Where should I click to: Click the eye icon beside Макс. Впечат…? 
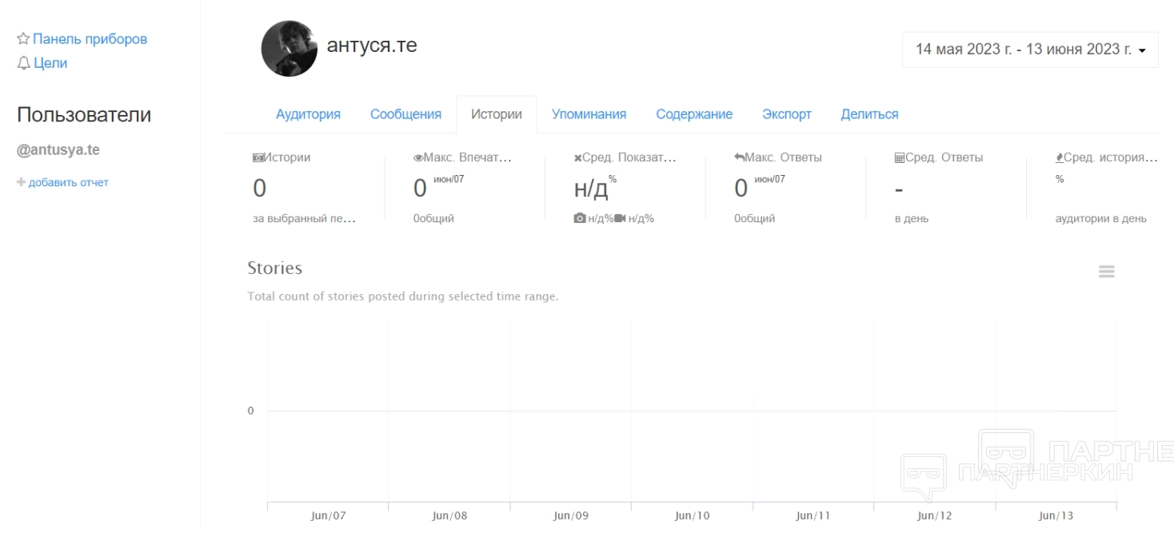(x=418, y=158)
